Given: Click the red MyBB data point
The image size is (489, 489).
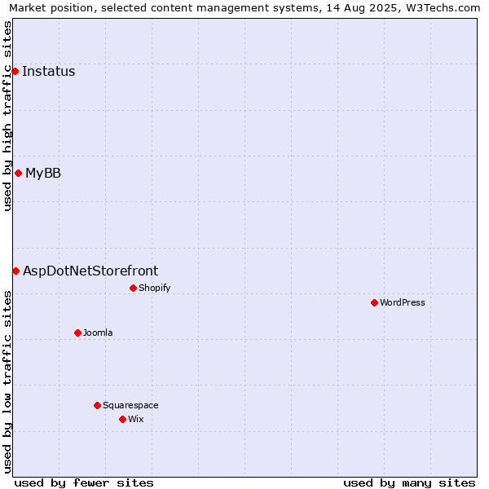Looking at the screenshot, I should [19, 173].
